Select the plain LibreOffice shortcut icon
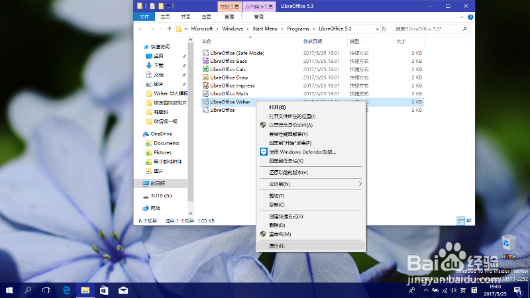This screenshot has height=298, width=530. click(x=205, y=110)
